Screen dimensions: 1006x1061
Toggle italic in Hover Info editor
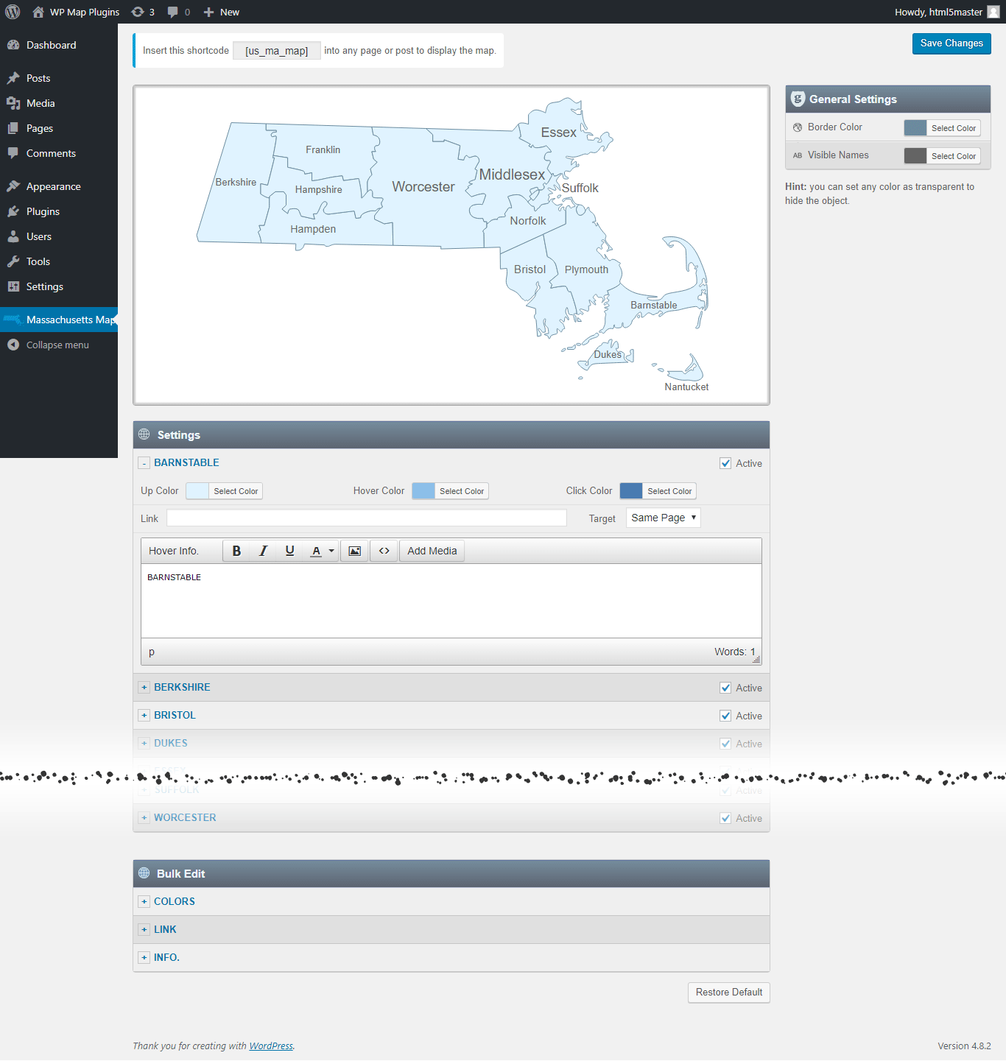(x=263, y=551)
